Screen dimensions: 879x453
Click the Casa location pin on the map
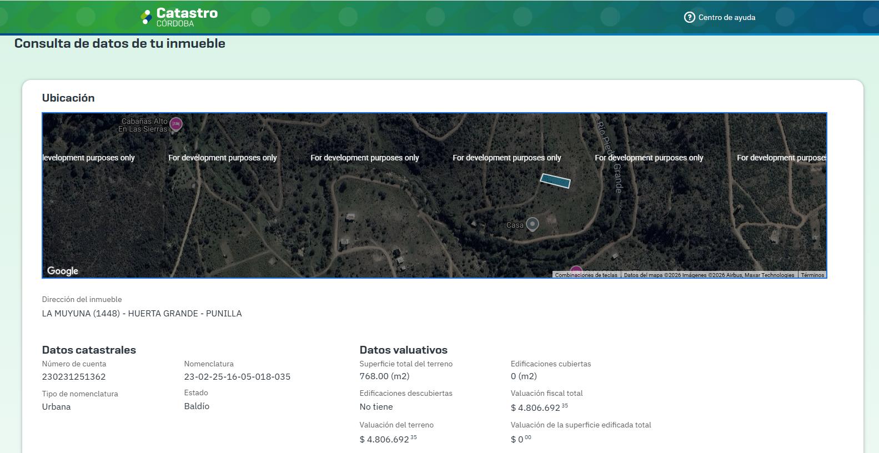coord(532,224)
